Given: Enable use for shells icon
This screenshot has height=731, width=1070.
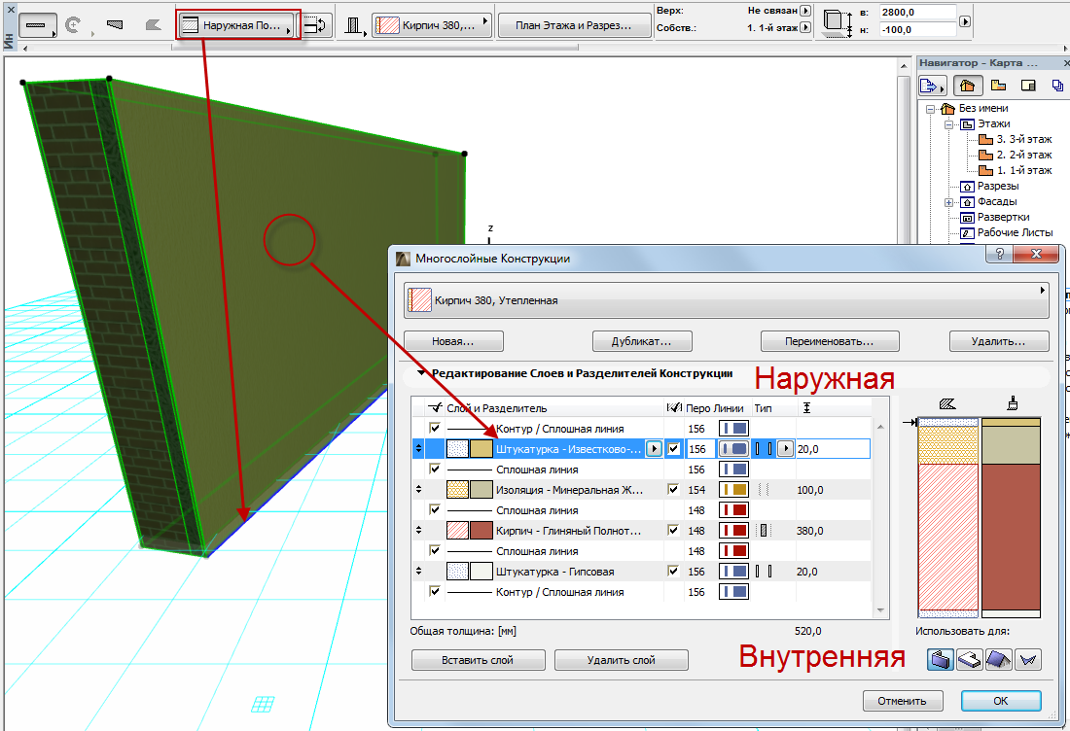Looking at the screenshot, I should [1028, 659].
